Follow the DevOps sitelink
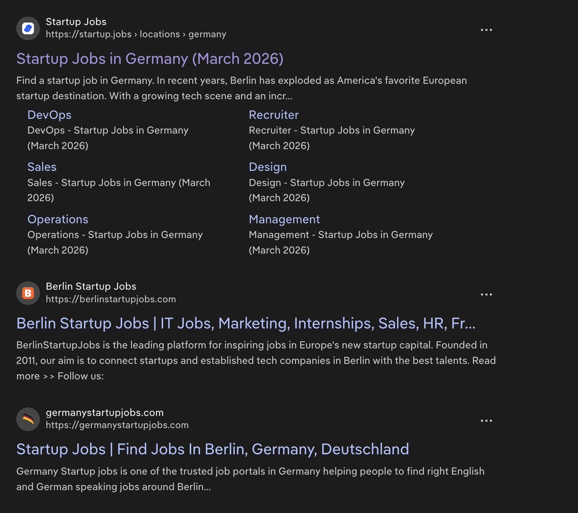Viewport: 578px width, 513px height. tap(50, 115)
